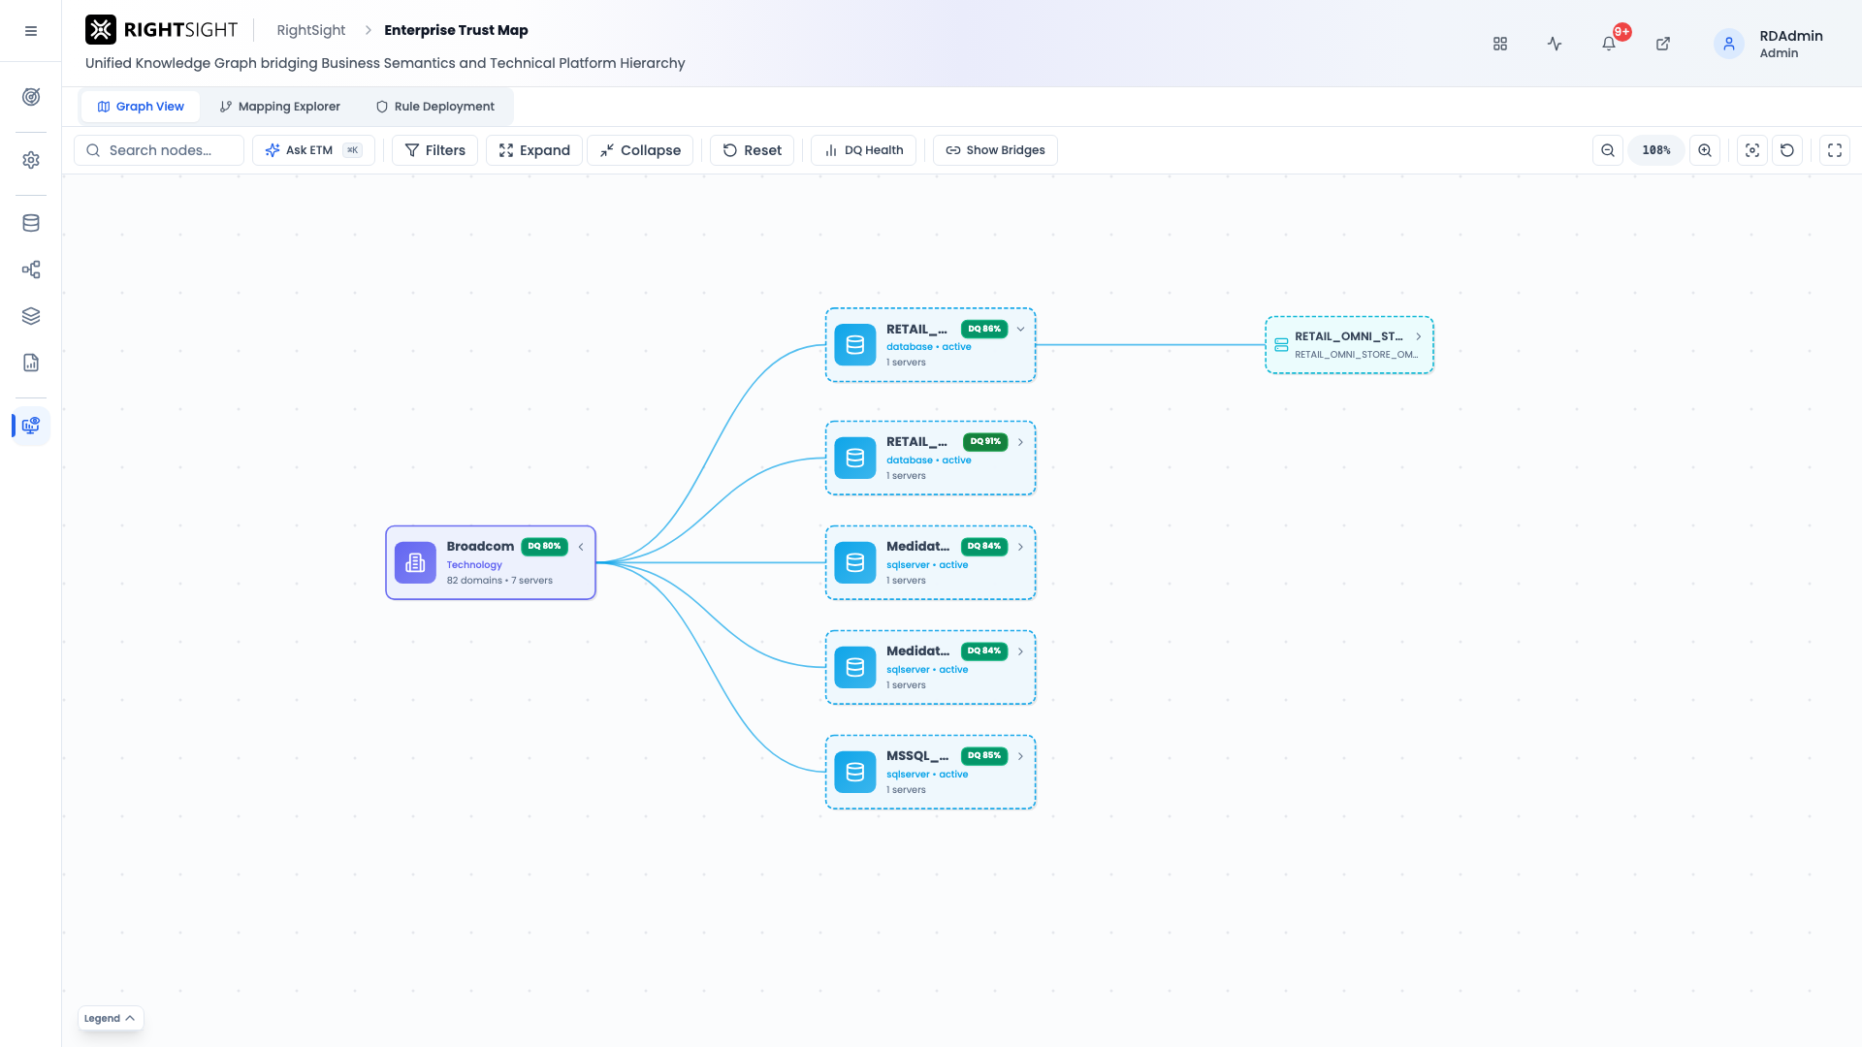Collapse the Broadcom node chevron

point(581,547)
